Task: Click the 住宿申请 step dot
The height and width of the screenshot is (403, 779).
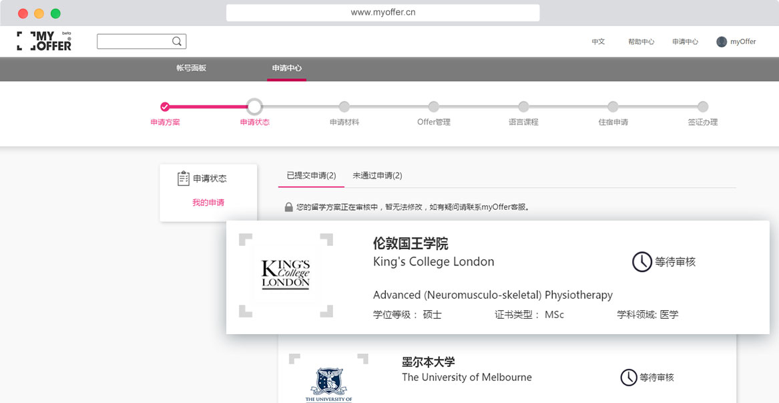Action: pyautogui.click(x=613, y=106)
